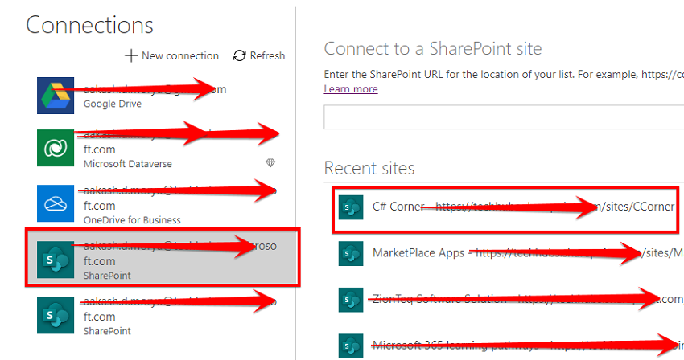Select the Microsoft Dataverse connection icon
Viewport: 684px width, 360px height.
56,148
